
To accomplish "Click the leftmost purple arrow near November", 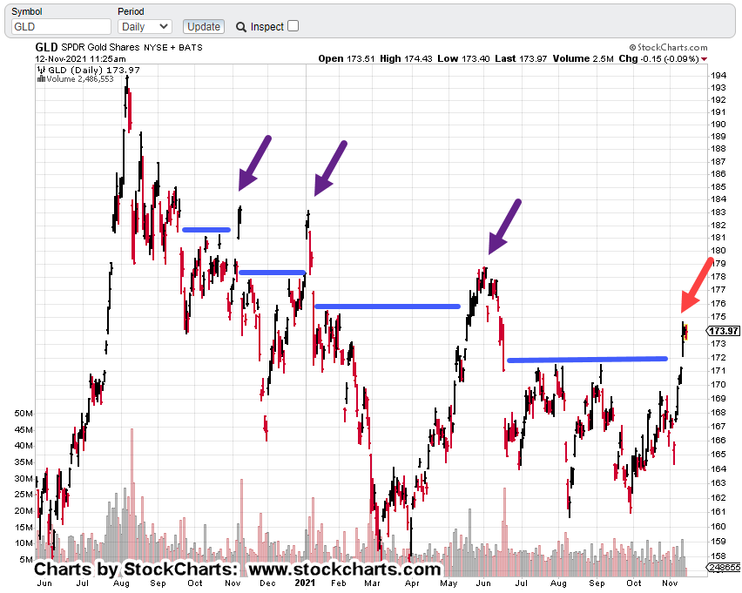I will [254, 163].
